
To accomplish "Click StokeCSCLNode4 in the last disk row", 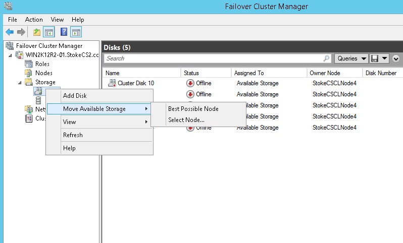I will tap(334, 128).
